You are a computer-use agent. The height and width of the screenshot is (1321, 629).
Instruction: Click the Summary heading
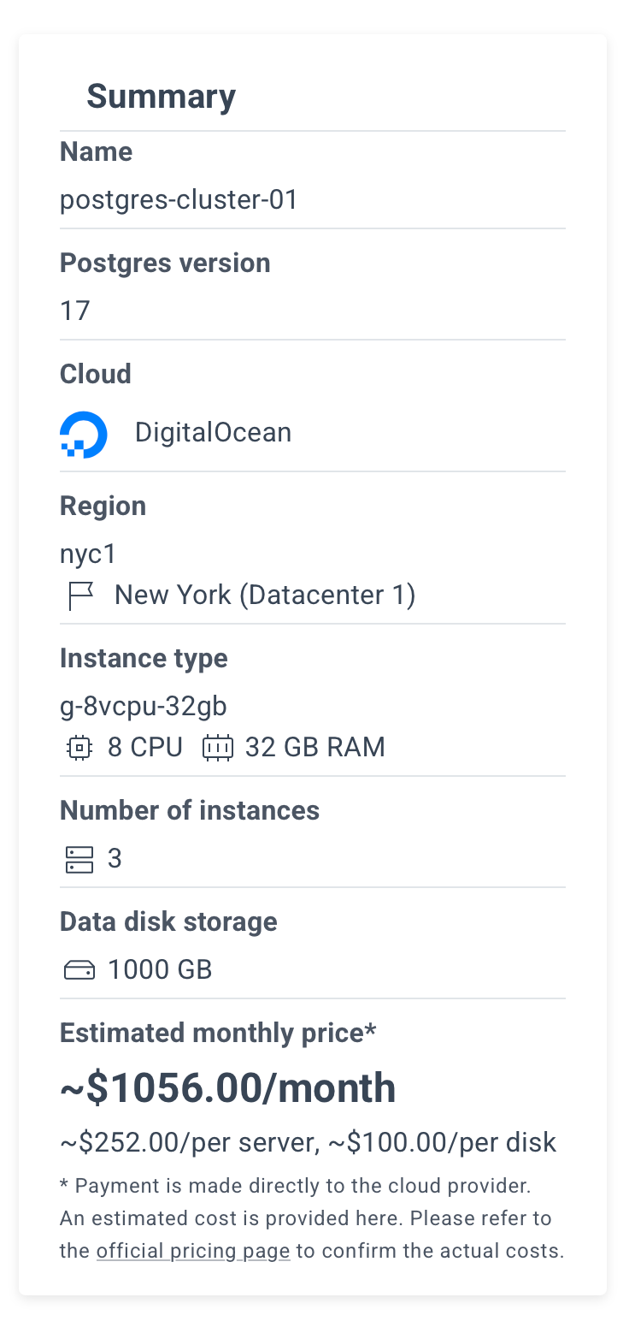click(x=161, y=97)
